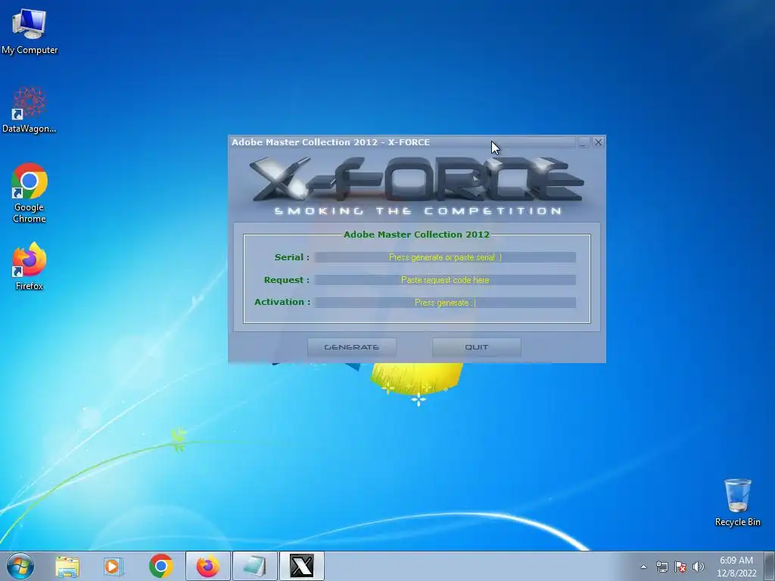
Task: Click the QUIT button
Action: pos(477,347)
